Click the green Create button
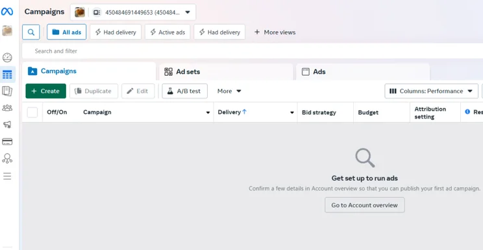This screenshot has width=483, height=250. point(46,91)
